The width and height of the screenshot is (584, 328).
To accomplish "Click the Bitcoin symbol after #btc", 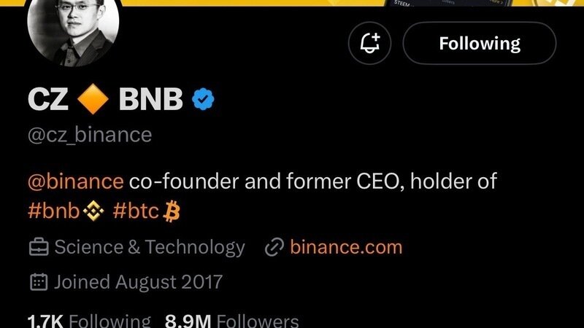I will point(172,212).
